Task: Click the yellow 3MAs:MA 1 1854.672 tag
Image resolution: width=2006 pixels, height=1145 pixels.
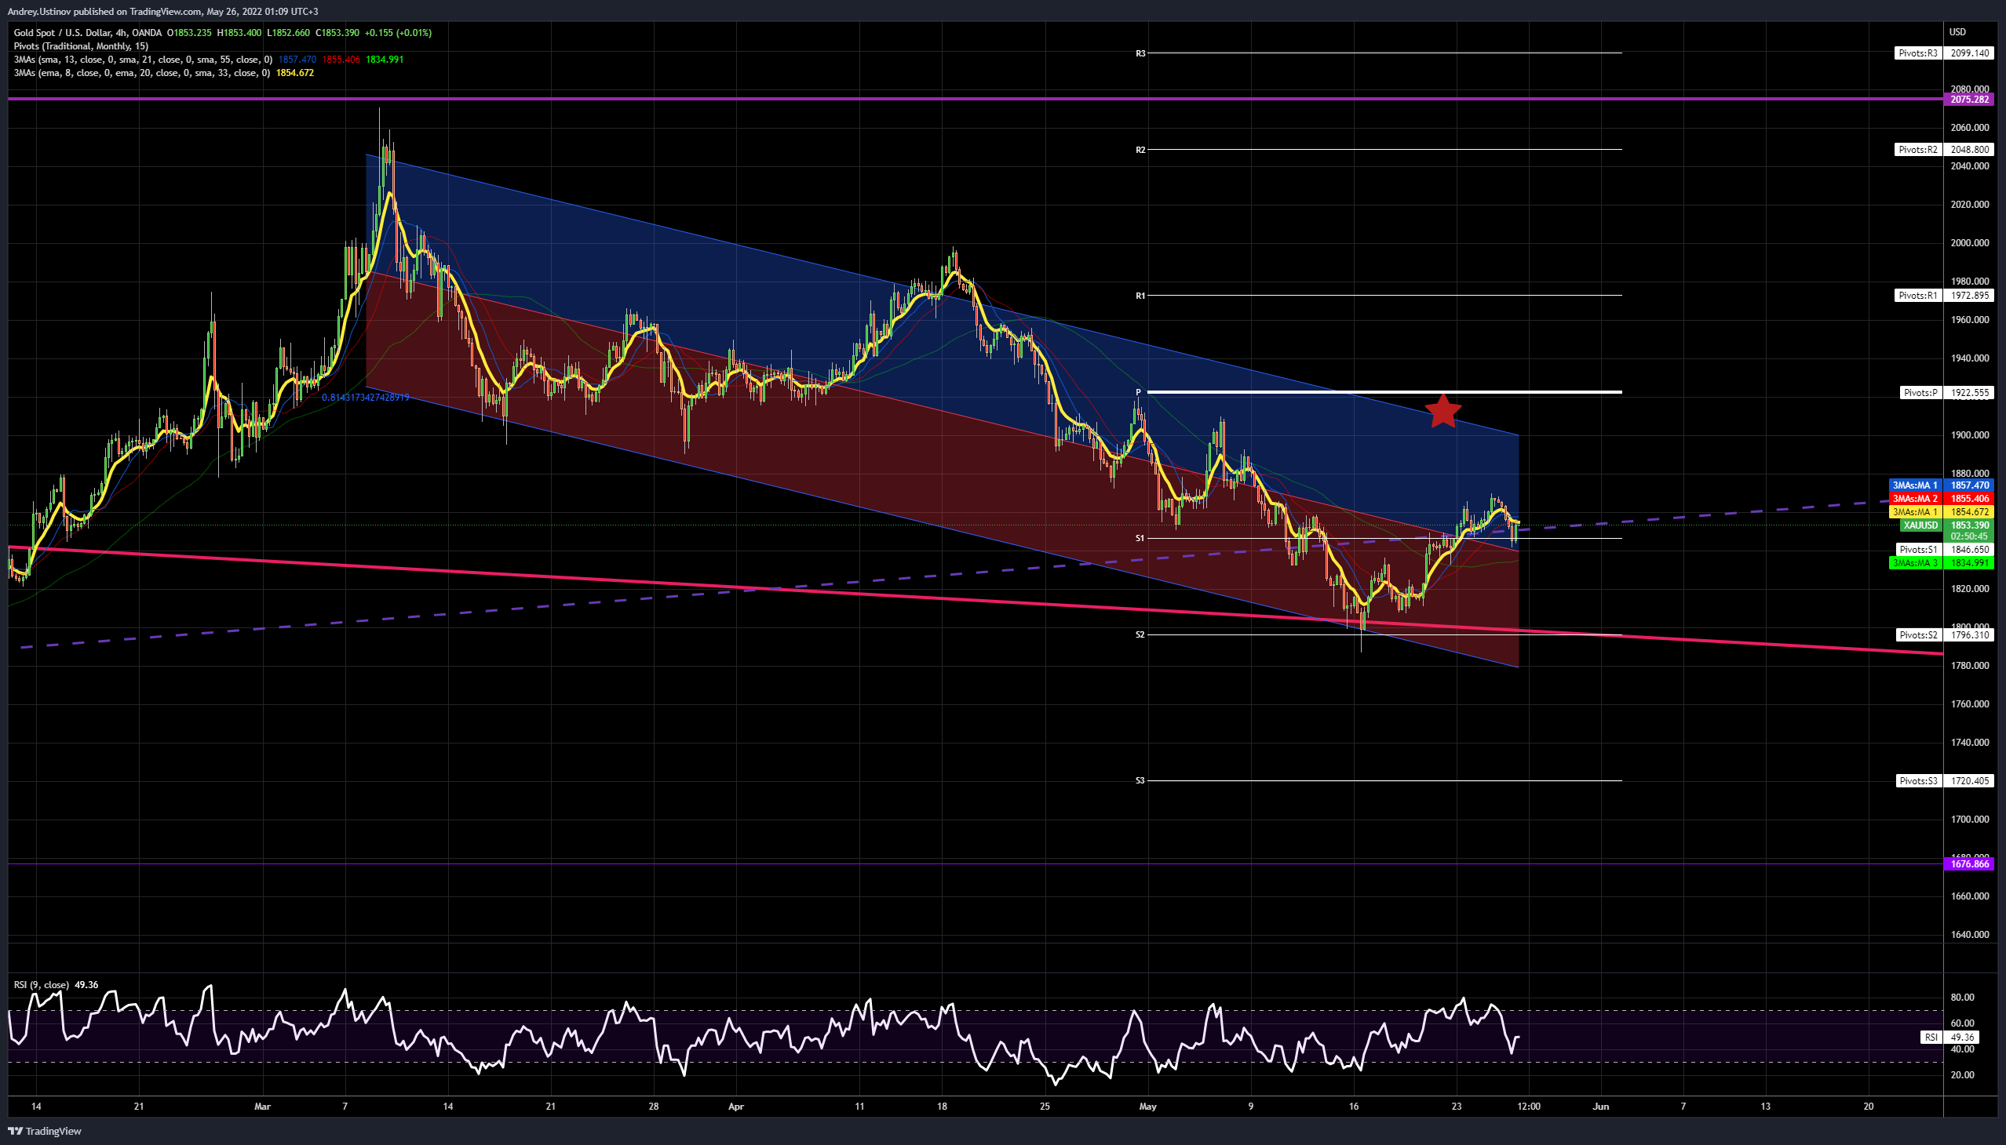Action: pyautogui.click(x=1941, y=512)
